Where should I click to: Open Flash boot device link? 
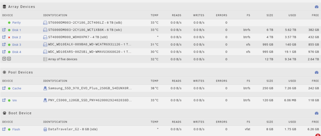16,130
